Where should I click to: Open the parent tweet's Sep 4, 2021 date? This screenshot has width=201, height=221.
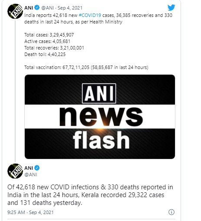tap(70, 8)
